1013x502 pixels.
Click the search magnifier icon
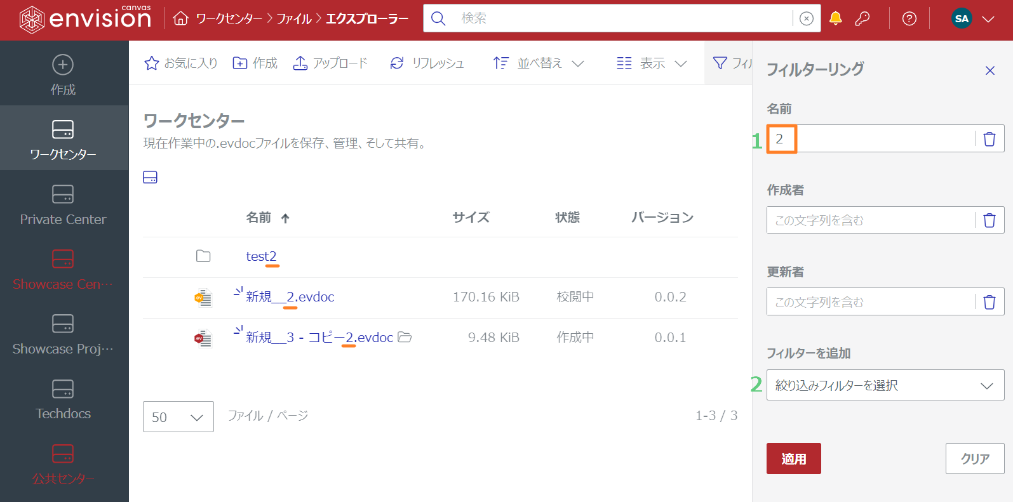tap(438, 18)
